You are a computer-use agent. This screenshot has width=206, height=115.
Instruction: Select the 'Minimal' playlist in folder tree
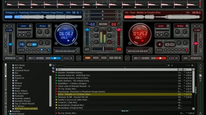tap(18, 83)
